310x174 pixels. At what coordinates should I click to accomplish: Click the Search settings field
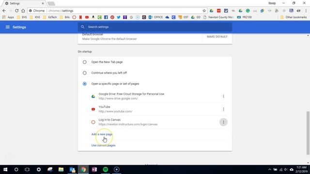point(155,27)
